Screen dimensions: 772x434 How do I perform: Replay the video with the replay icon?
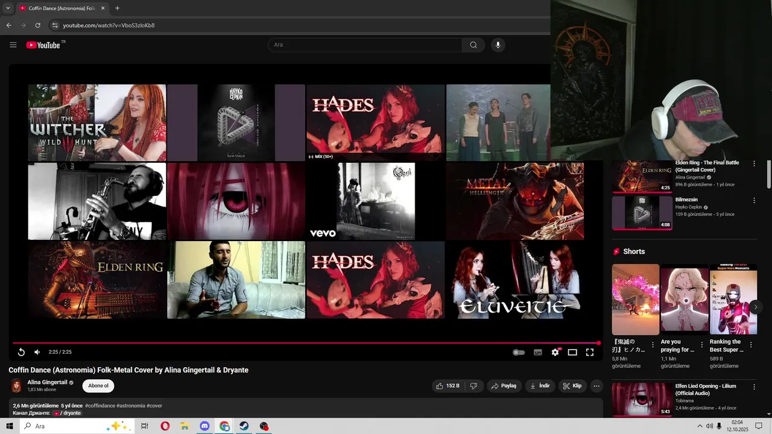[21, 352]
